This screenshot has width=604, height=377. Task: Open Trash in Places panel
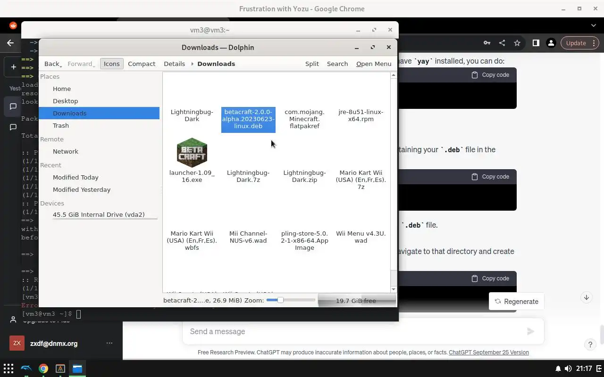coord(99,125)
